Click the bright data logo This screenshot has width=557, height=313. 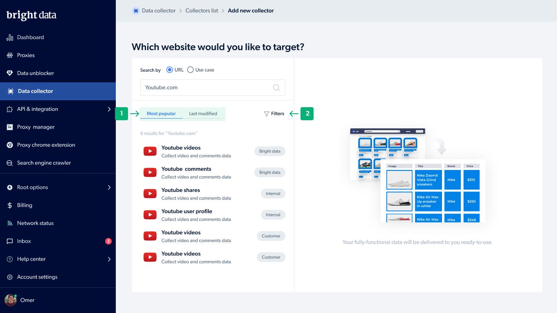coord(31,15)
